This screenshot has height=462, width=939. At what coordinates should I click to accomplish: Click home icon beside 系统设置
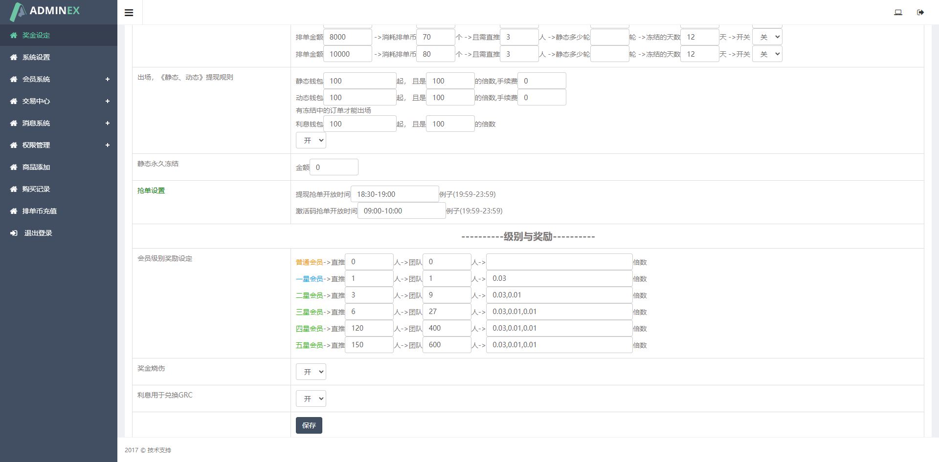point(14,57)
